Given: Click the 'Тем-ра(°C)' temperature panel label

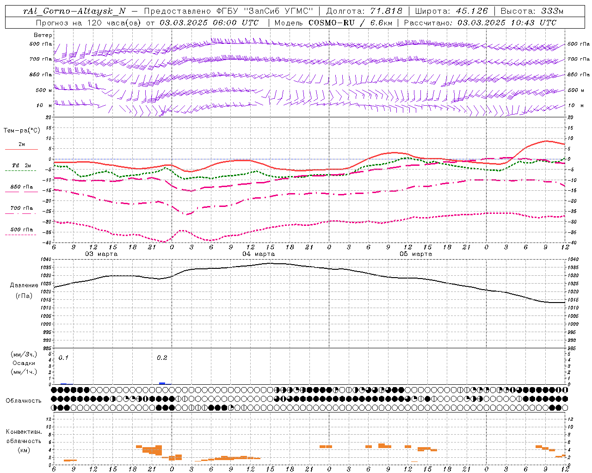Looking at the screenshot, I should (x=22, y=131).
